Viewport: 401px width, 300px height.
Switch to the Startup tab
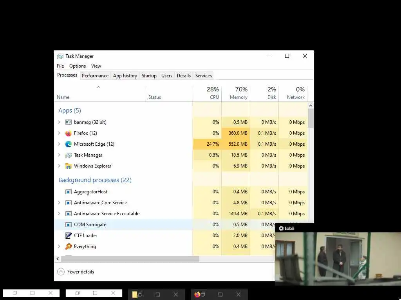tap(149, 76)
